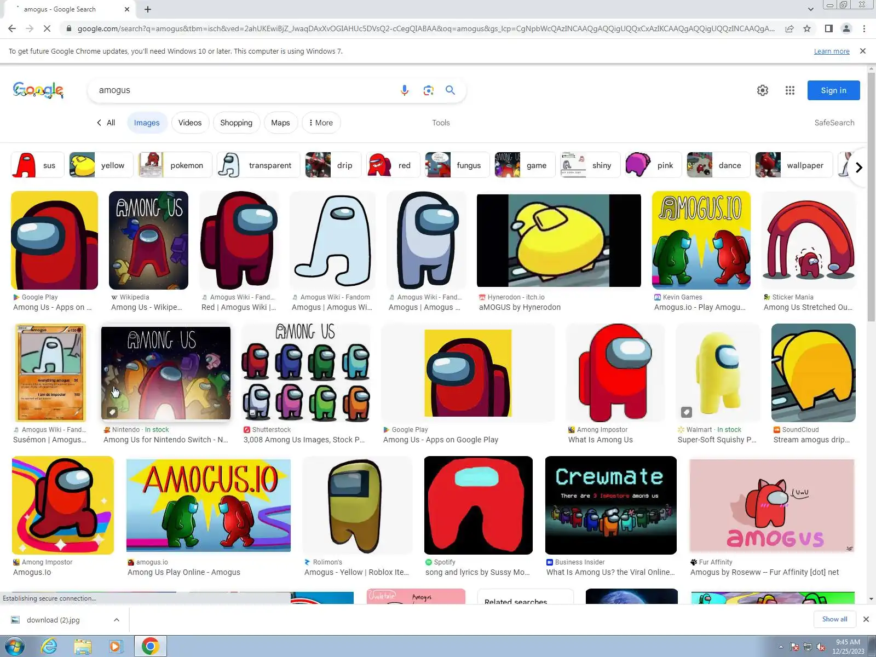
Task: Open the Tools filter options
Action: pos(441,123)
